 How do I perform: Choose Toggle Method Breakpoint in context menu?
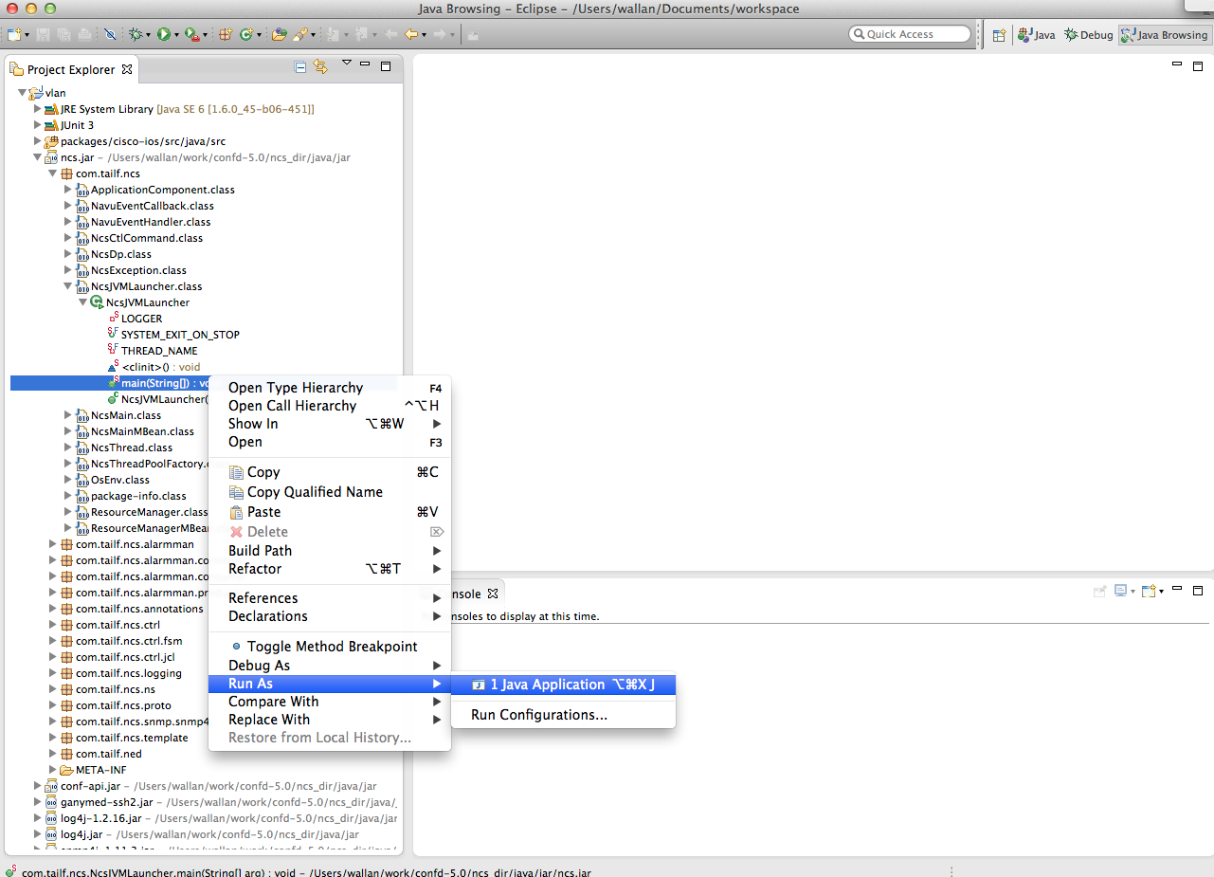332,647
